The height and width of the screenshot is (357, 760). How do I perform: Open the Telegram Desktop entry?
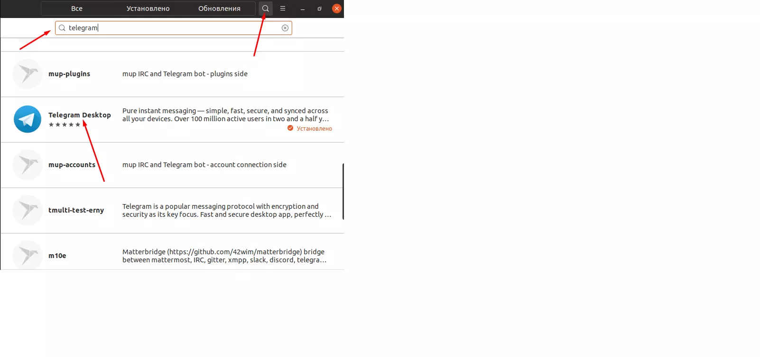tap(172, 120)
